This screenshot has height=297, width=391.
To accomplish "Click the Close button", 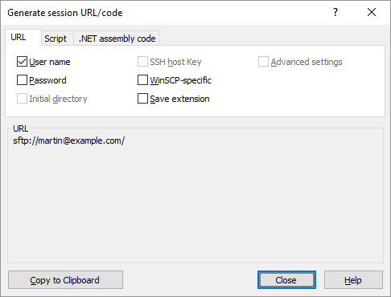I will coord(286,280).
